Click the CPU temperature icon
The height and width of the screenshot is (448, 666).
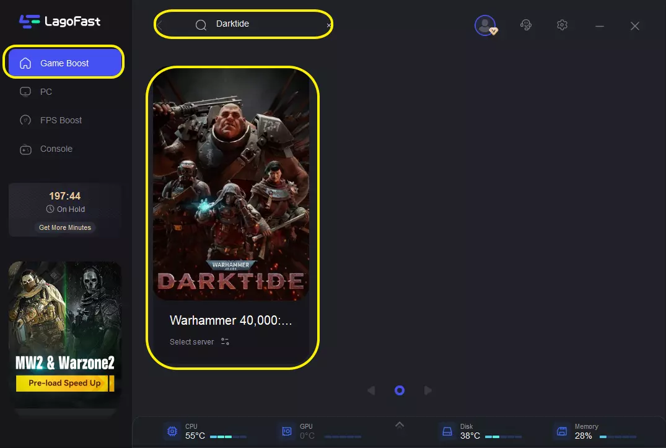(172, 431)
